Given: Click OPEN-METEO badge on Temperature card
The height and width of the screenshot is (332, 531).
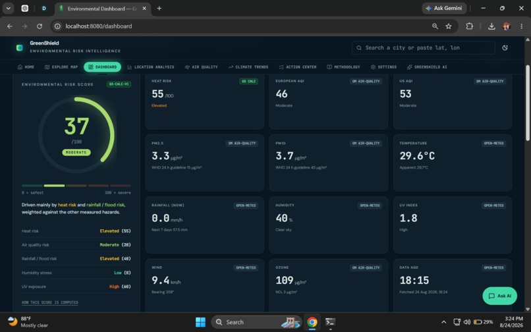Looking at the screenshot, I should (493, 144).
